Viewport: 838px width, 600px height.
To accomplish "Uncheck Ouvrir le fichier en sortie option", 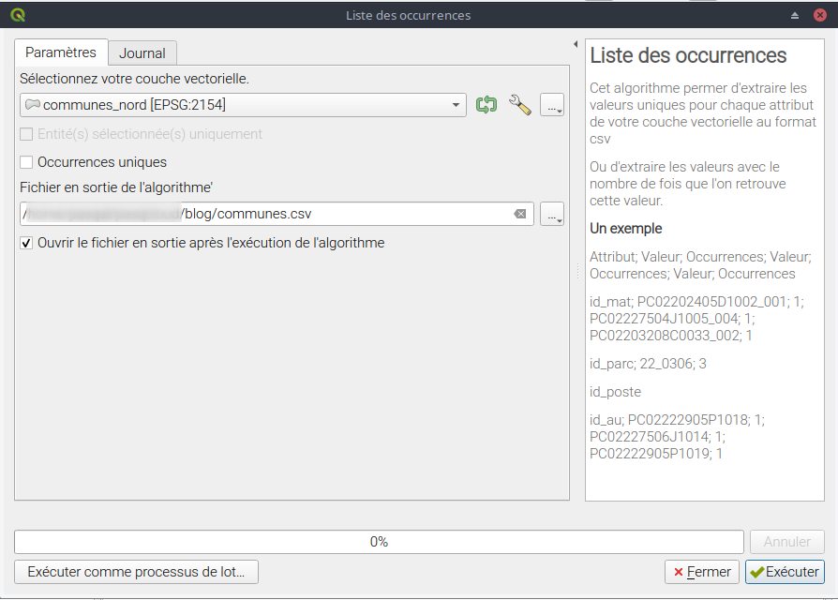I will point(27,243).
